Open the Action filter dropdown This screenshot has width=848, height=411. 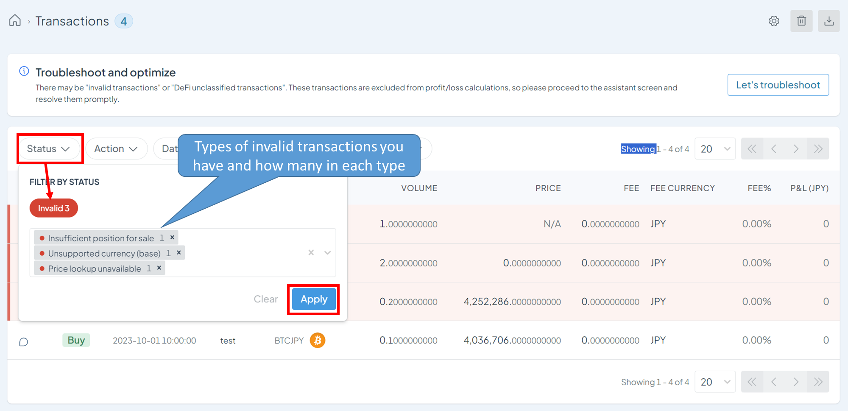pyautogui.click(x=116, y=148)
